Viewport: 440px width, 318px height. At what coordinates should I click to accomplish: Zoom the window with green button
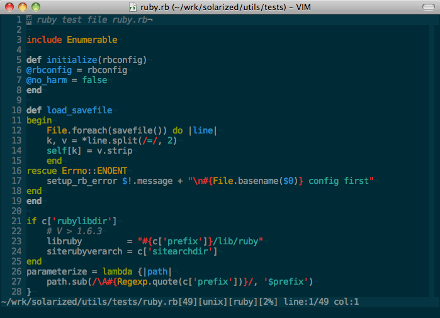[35, 7]
